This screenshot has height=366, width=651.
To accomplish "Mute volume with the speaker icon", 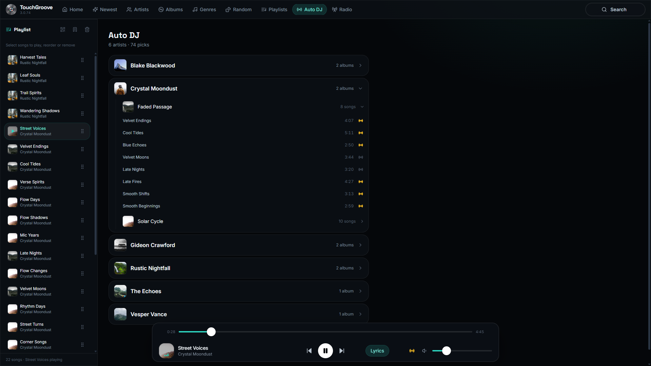I will pyautogui.click(x=424, y=351).
